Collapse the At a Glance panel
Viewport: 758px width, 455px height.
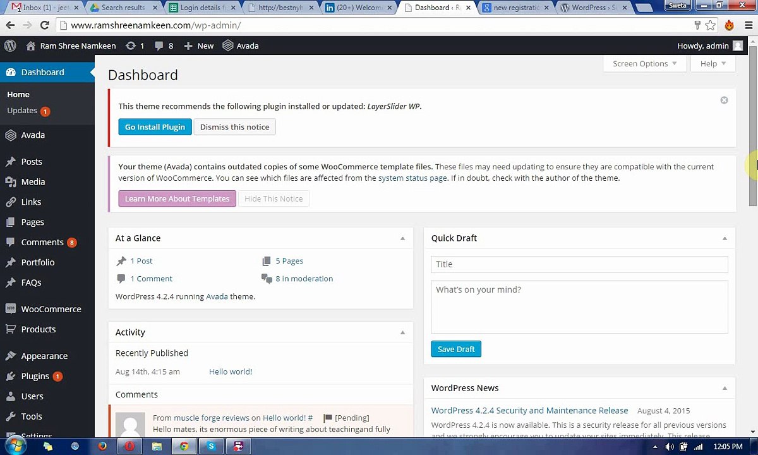pos(402,238)
